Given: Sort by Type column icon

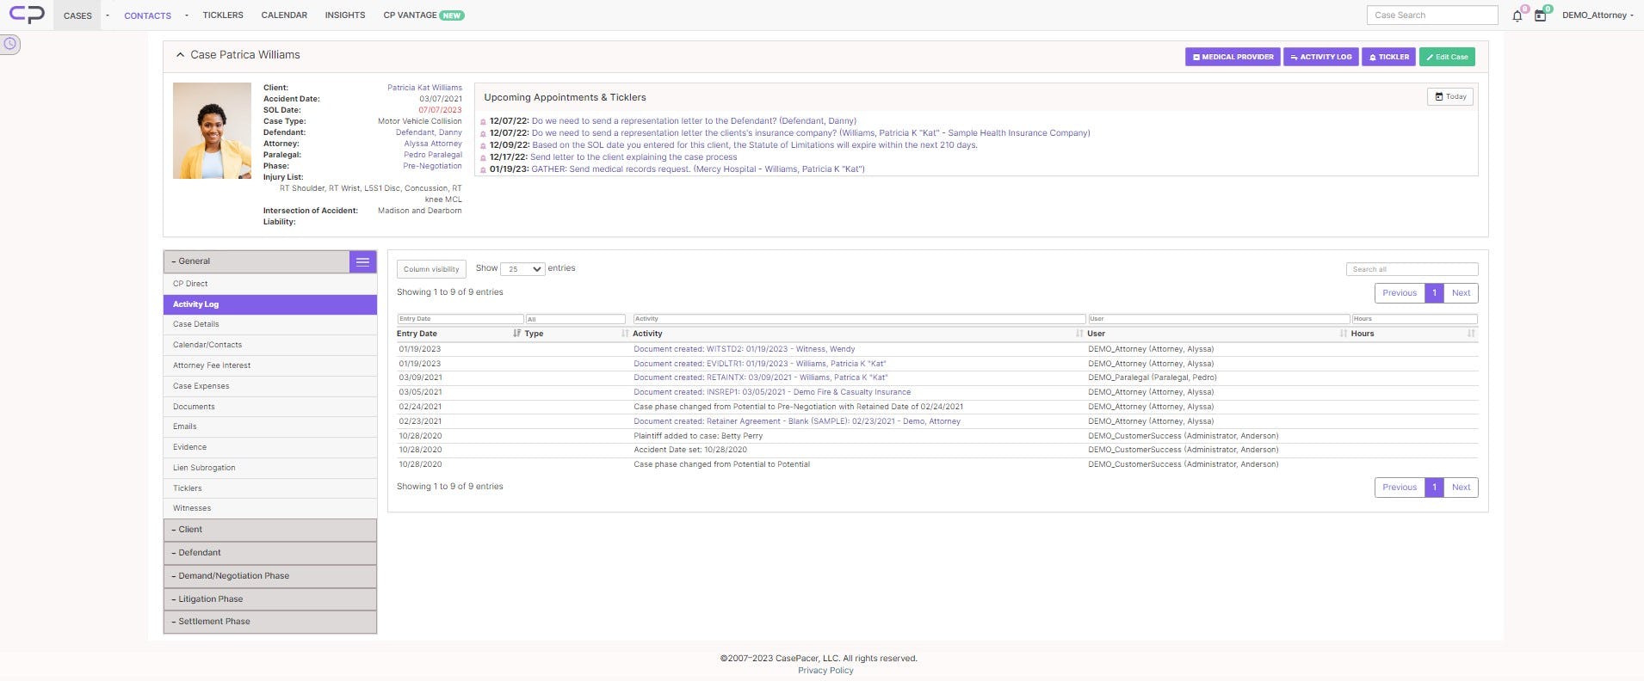Looking at the screenshot, I should point(625,333).
